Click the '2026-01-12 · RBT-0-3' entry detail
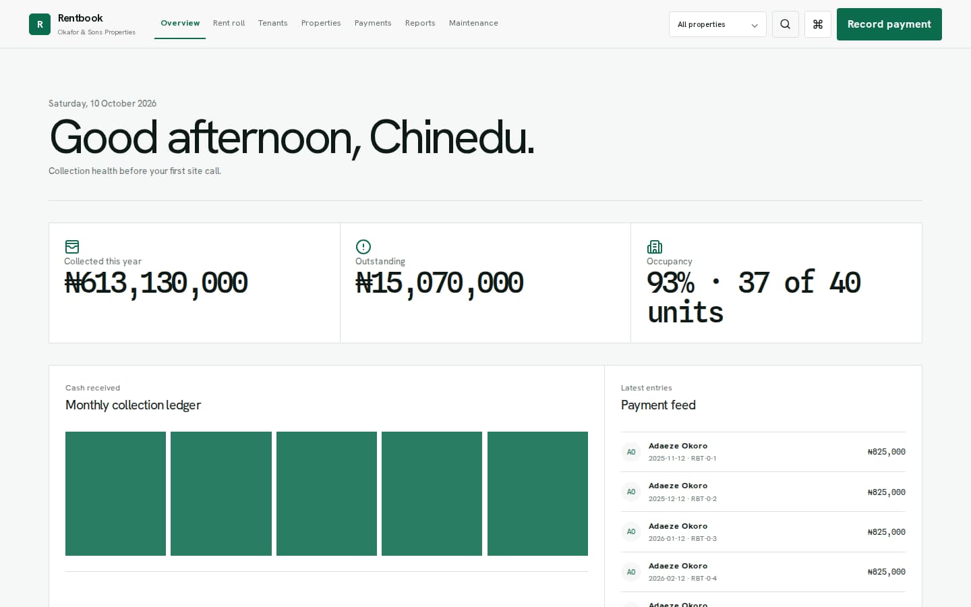The height and width of the screenshot is (607, 971). tap(682, 539)
